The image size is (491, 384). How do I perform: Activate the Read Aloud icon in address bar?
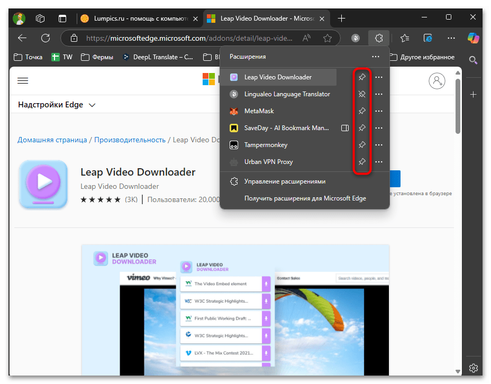(306, 38)
